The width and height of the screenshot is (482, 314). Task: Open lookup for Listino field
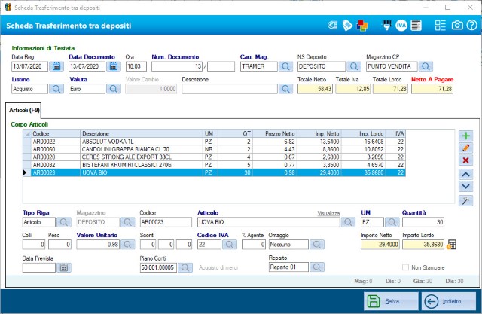tap(56, 89)
